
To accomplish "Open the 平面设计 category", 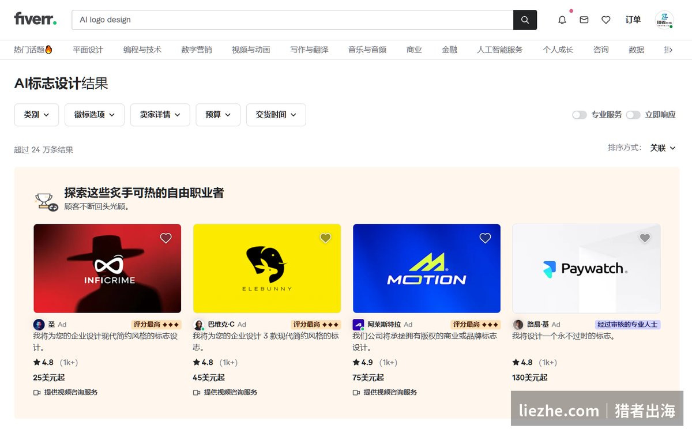I will coord(88,50).
